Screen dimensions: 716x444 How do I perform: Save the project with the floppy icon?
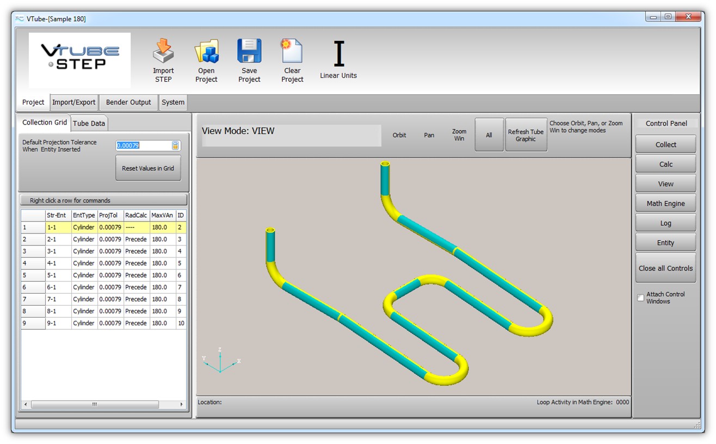click(249, 52)
